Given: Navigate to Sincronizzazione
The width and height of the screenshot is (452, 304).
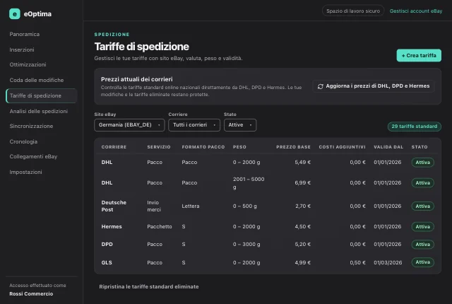Looking at the screenshot, I should (x=31, y=126).
